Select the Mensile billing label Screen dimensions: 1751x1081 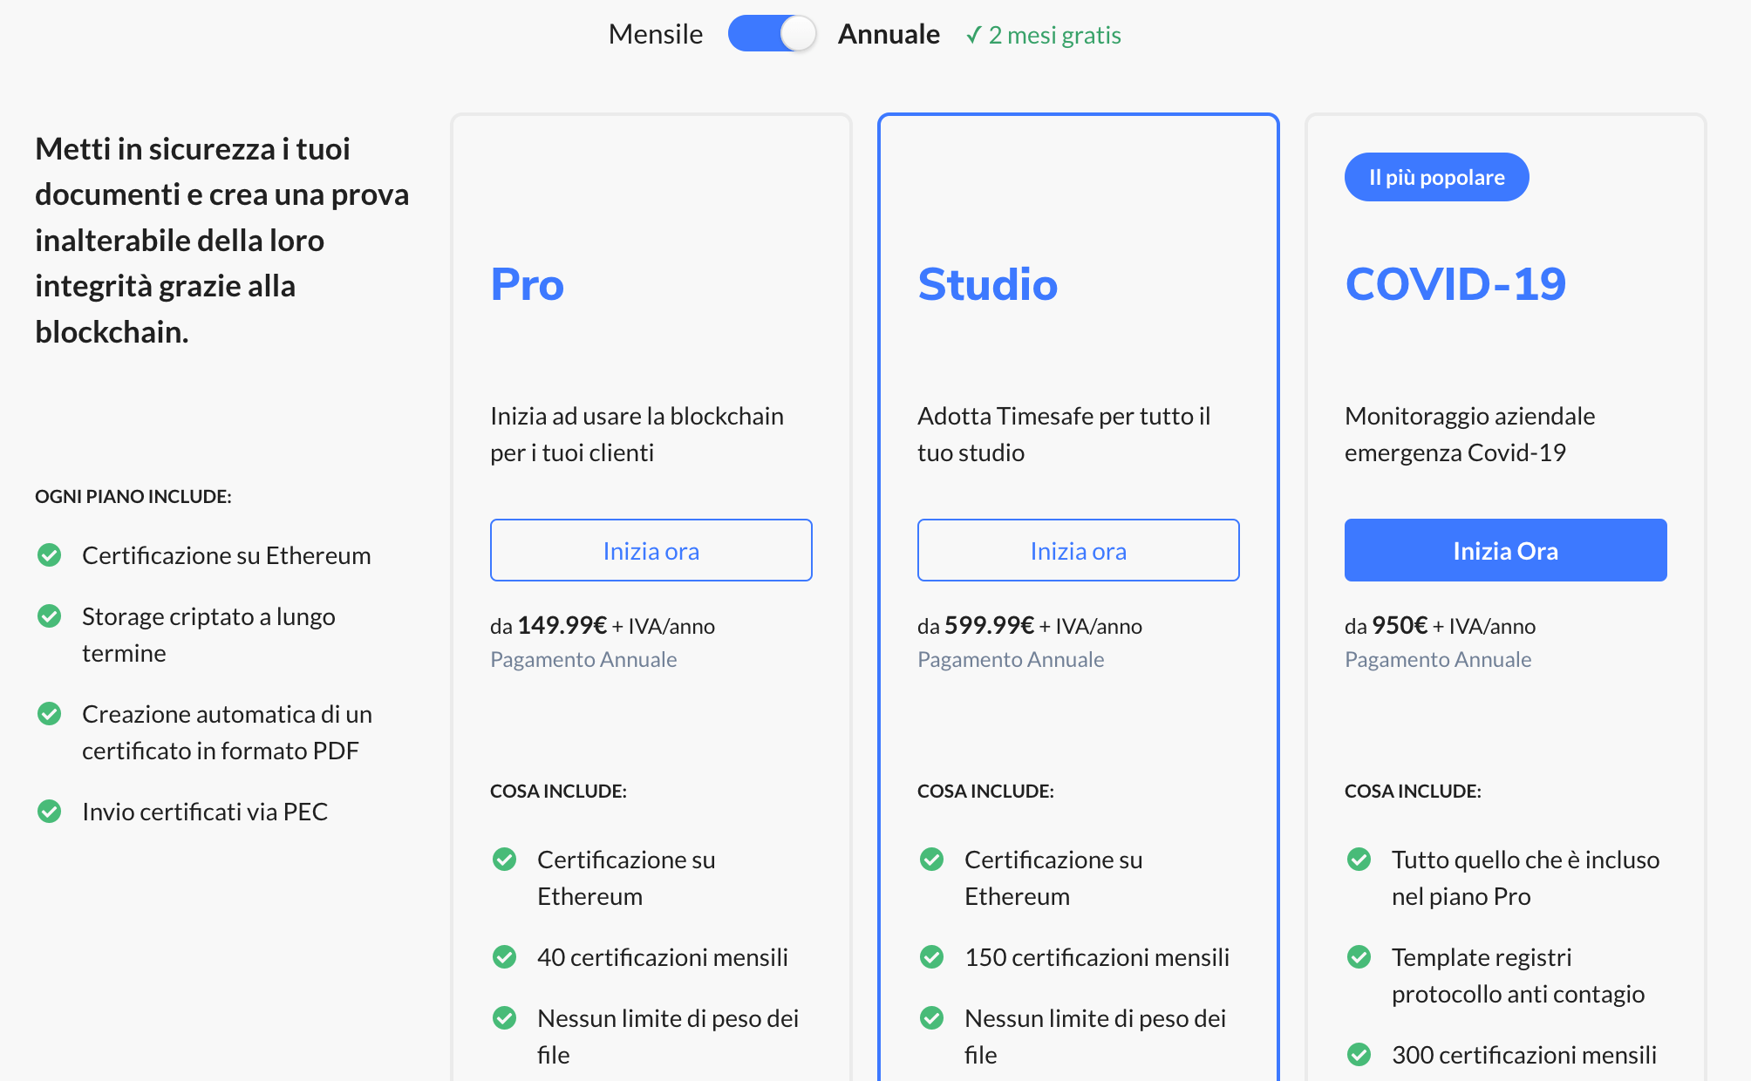[655, 34]
